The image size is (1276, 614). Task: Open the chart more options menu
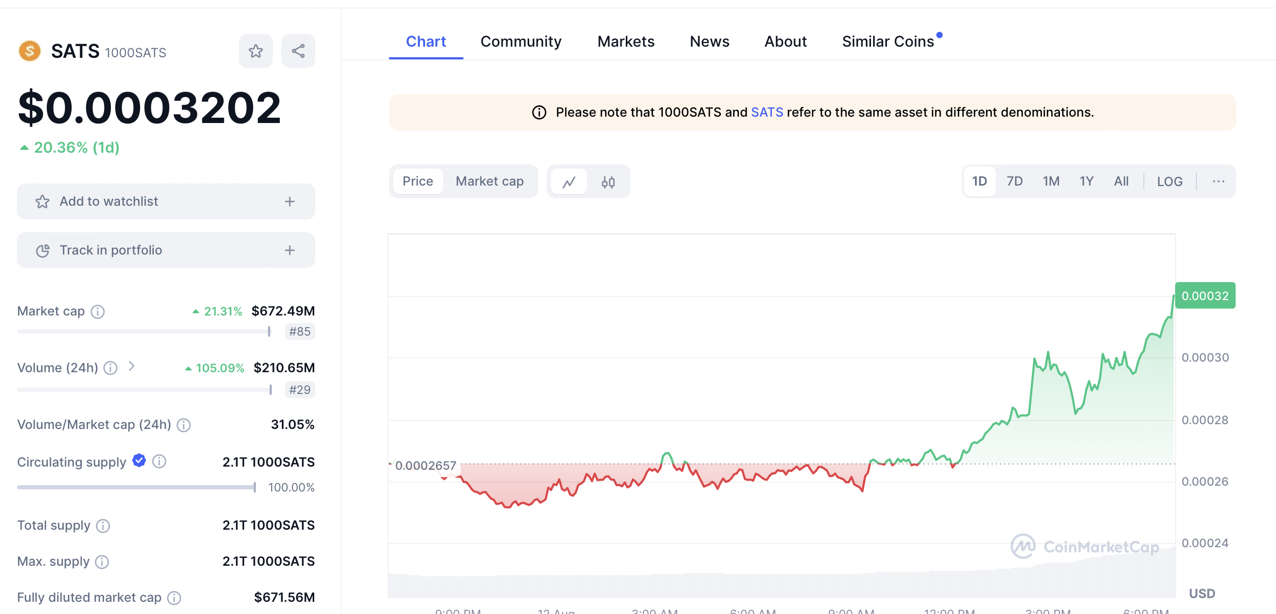[1218, 181]
